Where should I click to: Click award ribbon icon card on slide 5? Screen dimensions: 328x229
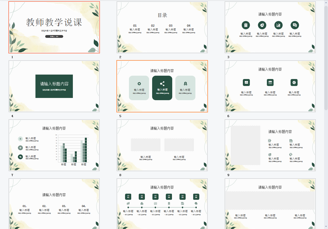[x=185, y=88]
